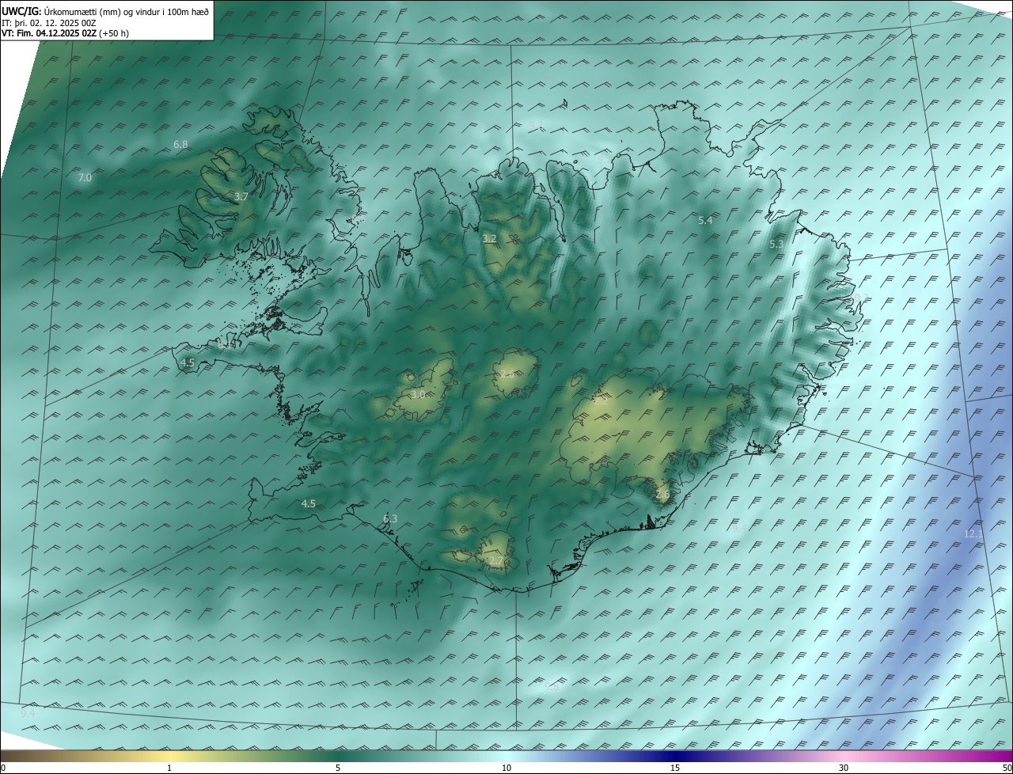Pick the 3.2 value label on the map
Screen dimensions: 1013x774
coord(490,238)
